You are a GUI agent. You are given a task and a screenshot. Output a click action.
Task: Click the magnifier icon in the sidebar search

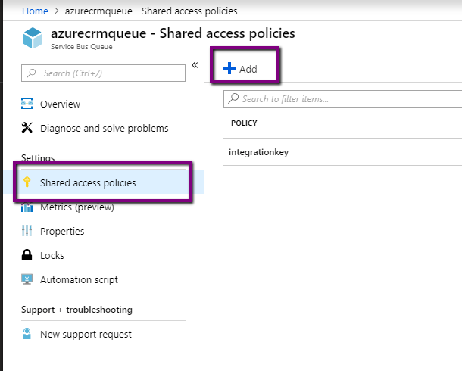coord(32,73)
